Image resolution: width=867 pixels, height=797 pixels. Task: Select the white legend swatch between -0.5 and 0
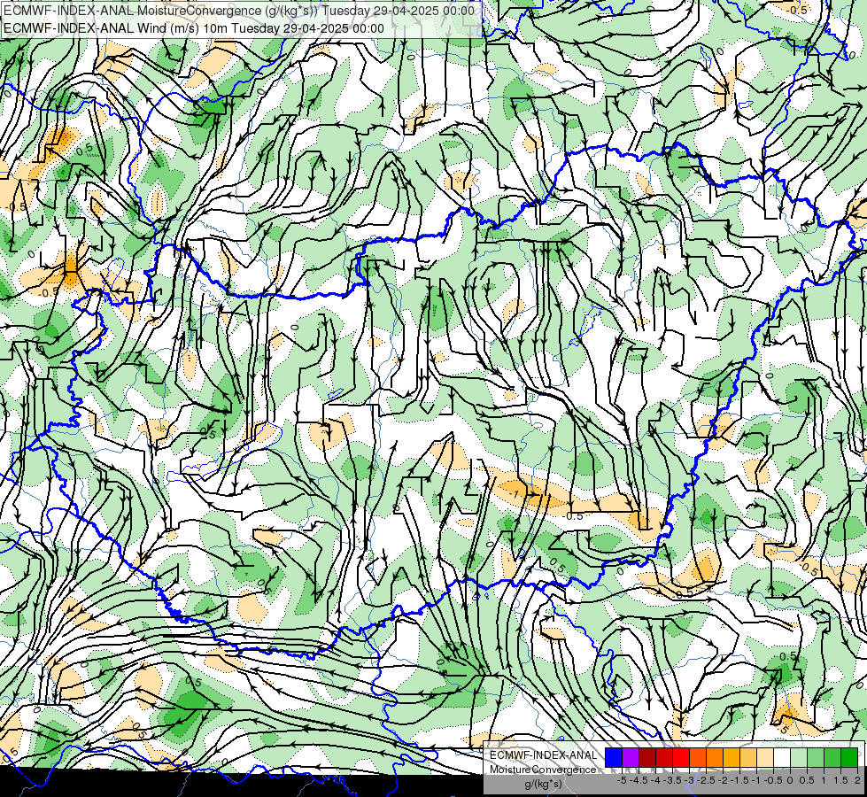pos(781,758)
